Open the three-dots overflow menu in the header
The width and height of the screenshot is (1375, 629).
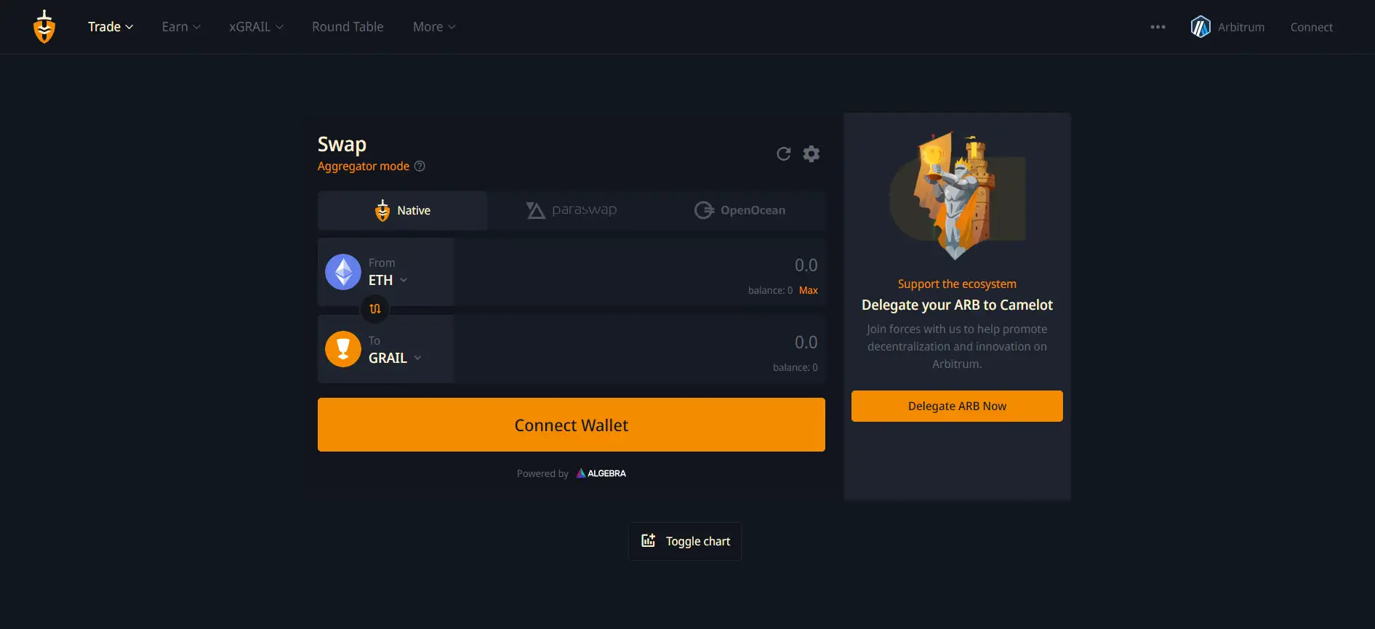[x=1158, y=27]
